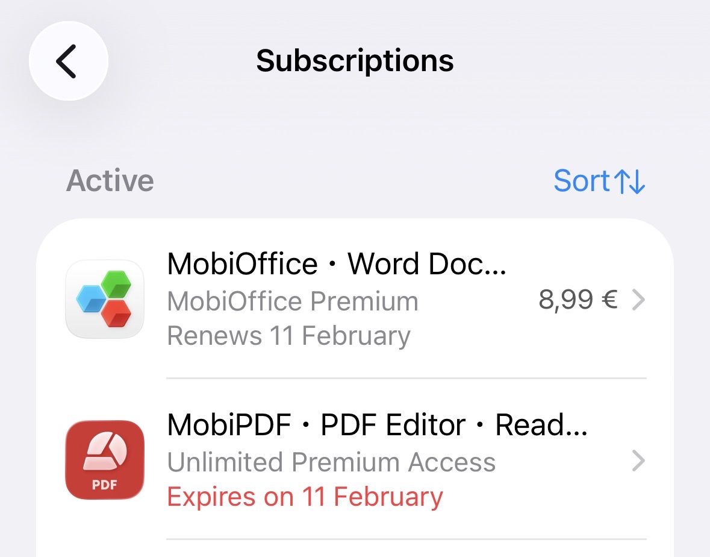Tap the up-down sort arrows icon
Image resolution: width=710 pixels, height=557 pixels.
(629, 181)
